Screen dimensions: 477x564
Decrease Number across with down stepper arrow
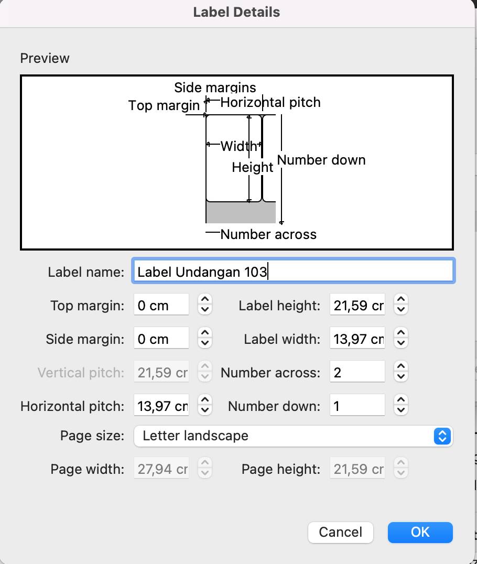[x=401, y=376]
